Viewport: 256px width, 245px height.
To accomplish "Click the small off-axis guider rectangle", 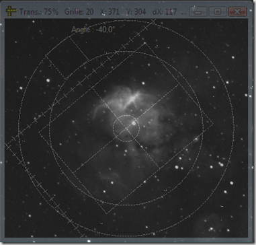I will 67,57.
